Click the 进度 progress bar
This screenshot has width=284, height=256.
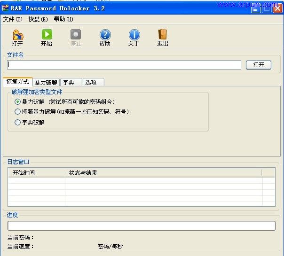click(141, 225)
